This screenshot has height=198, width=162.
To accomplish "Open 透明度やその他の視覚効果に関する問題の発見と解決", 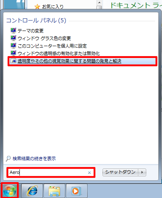I will coord(69,61).
